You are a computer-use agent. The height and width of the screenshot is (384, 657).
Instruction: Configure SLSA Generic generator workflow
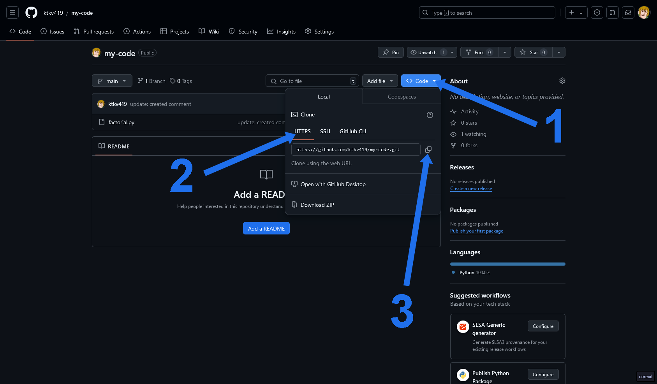(x=543, y=326)
